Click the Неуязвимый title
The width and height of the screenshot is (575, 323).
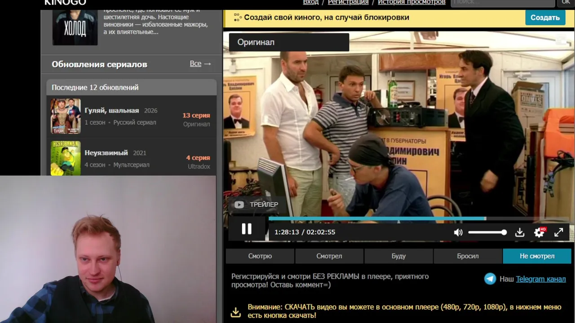tap(106, 153)
